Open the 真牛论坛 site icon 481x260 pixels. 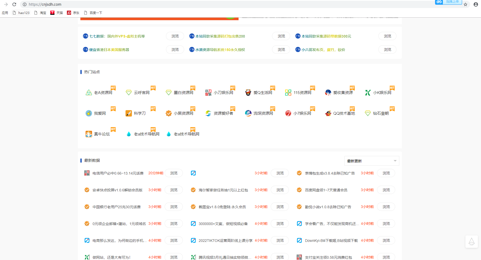(89, 134)
